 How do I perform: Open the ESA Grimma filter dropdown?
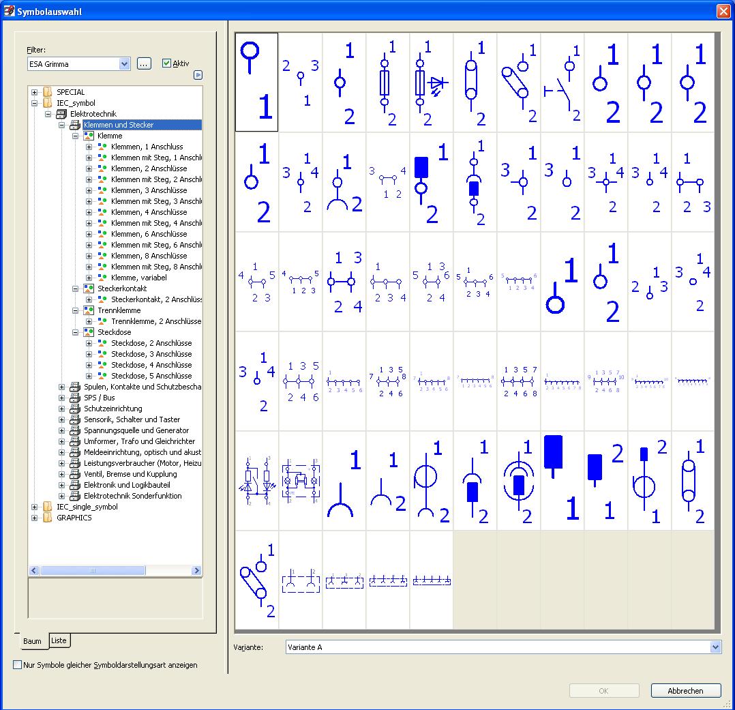coord(124,64)
